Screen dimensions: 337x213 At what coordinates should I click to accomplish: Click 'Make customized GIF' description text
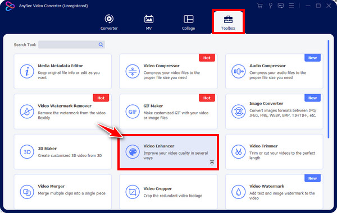tap(176, 115)
